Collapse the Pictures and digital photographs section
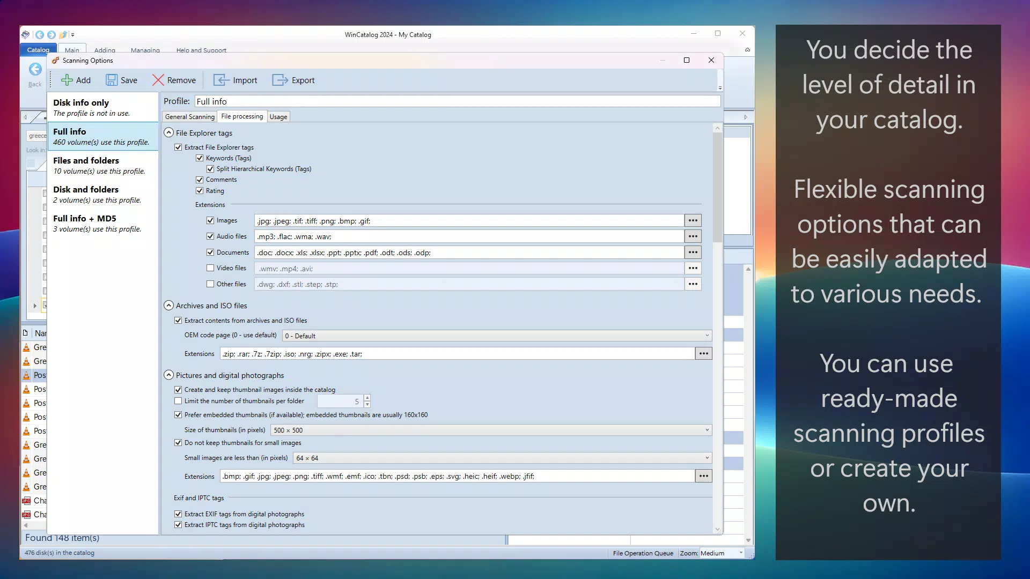 (x=168, y=375)
